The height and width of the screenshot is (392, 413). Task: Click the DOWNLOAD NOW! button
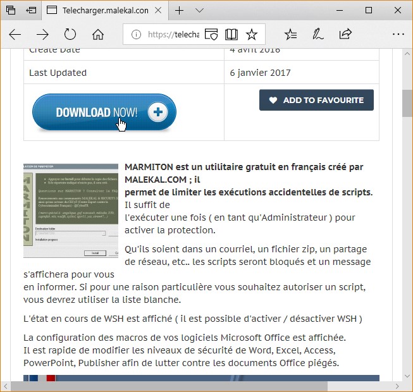(104, 113)
